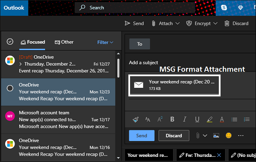Screen dimensions: 256x162
Task: Click OneDrive avatar on Mon 12/16 message
Action: (10, 144)
